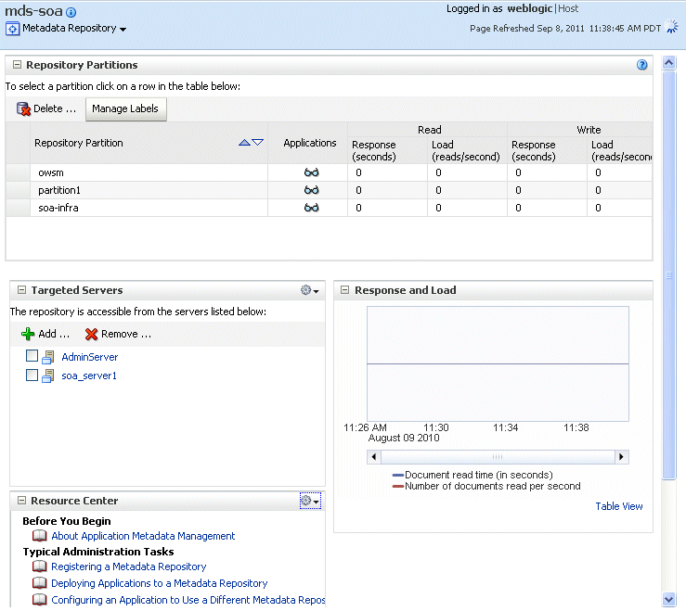
Task: Click the Manage Labels button
Action: [125, 108]
